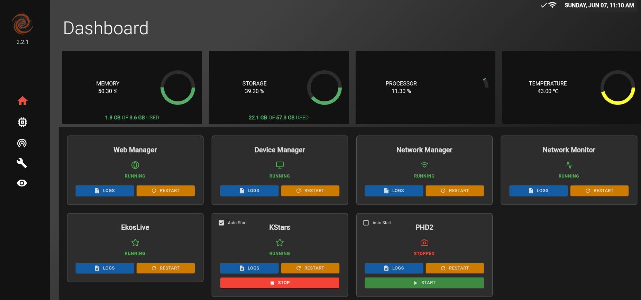This screenshot has width=641, height=300.
Task: Click the wifi icon in Network Manager
Action: click(424, 165)
